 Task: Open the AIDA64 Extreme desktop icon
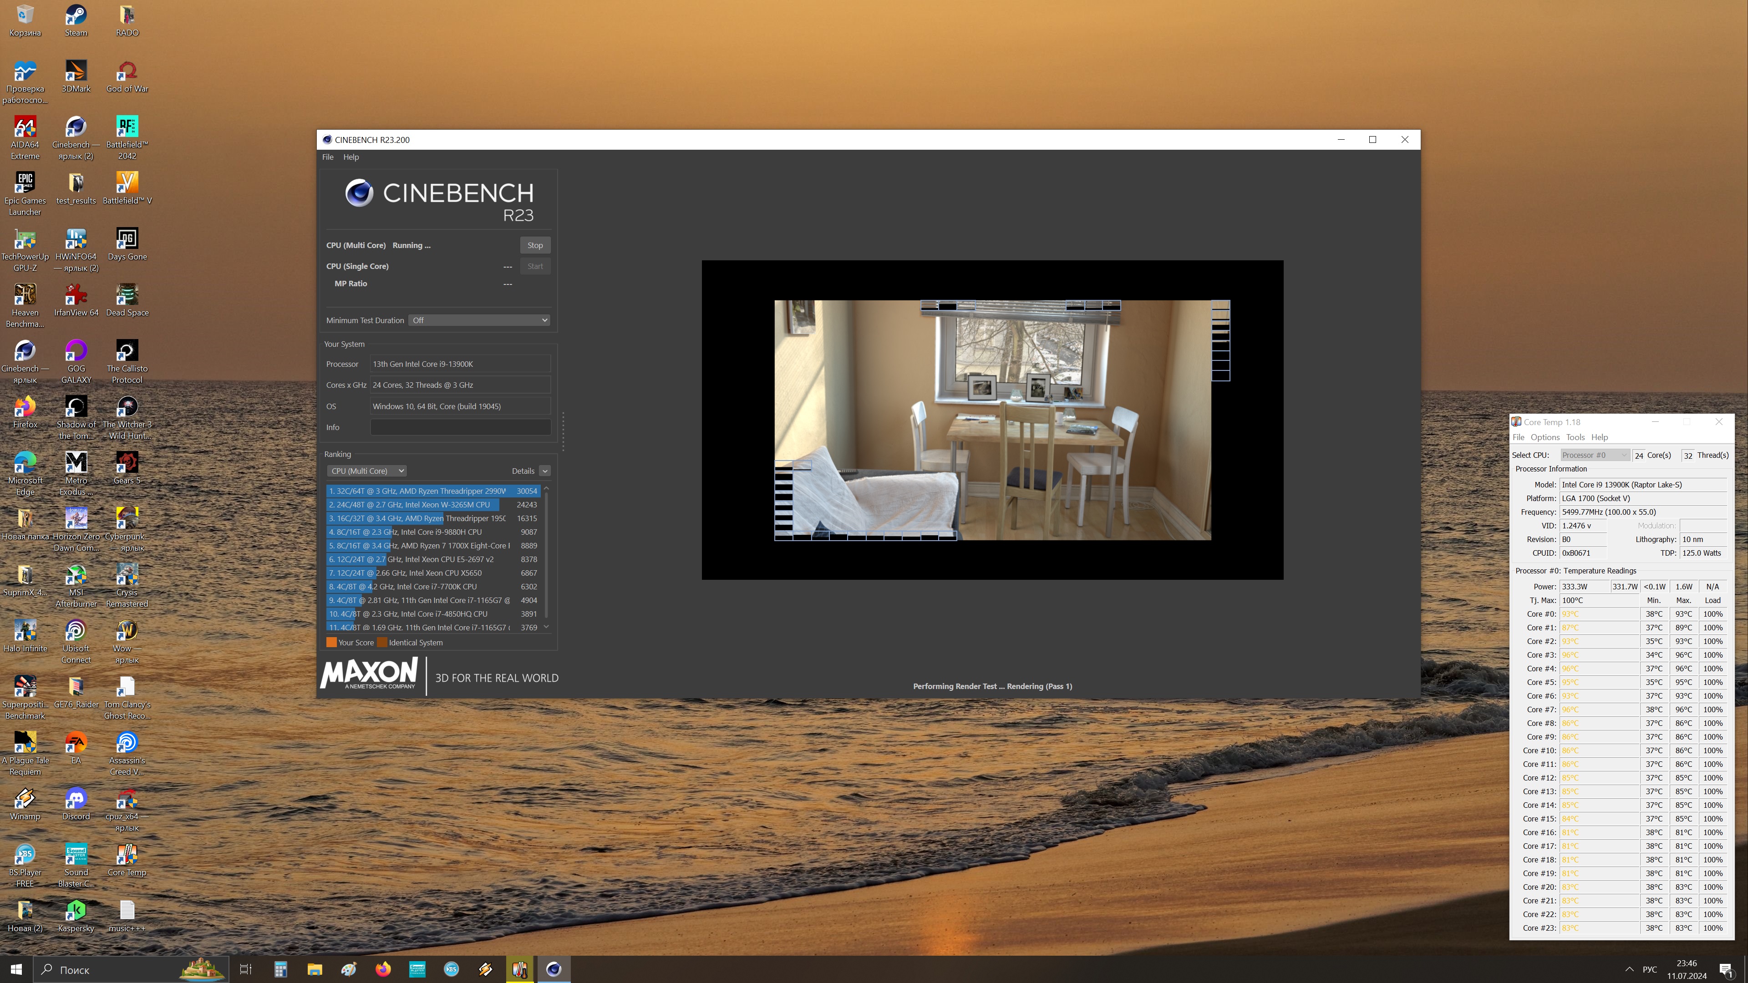coord(25,127)
